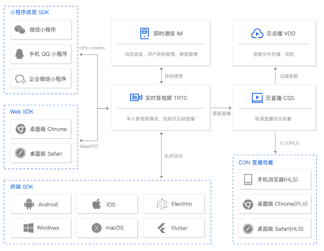Click the 私有协议 arrow label

click(174, 156)
